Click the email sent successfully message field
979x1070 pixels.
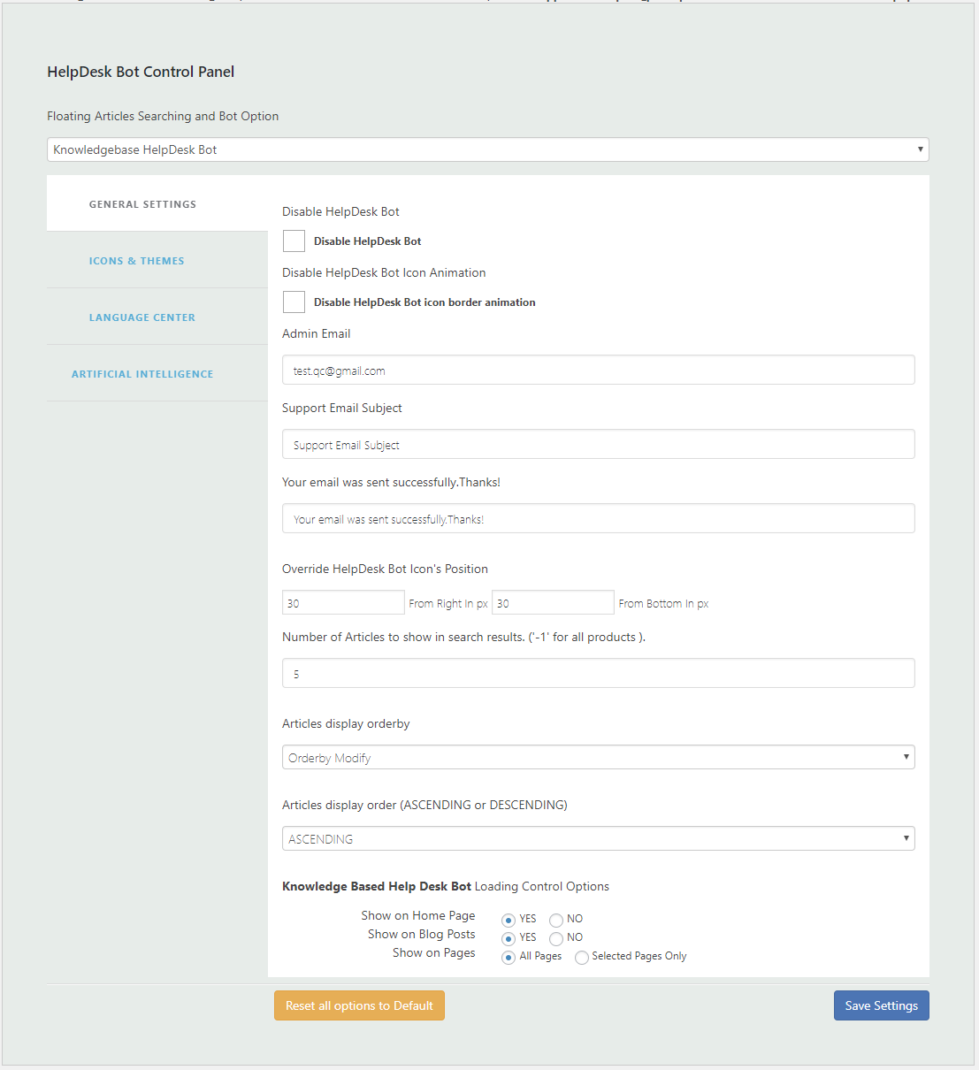pyautogui.click(x=599, y=518)
